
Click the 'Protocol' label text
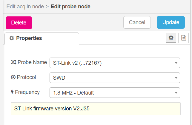pyautogui.click(x=26, y=78)
